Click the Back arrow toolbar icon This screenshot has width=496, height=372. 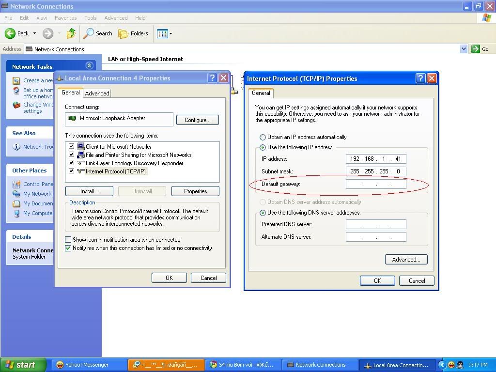click(x=10, y=33)
